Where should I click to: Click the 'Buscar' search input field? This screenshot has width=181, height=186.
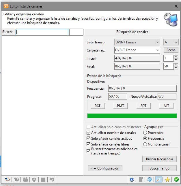tap(42, 32)
